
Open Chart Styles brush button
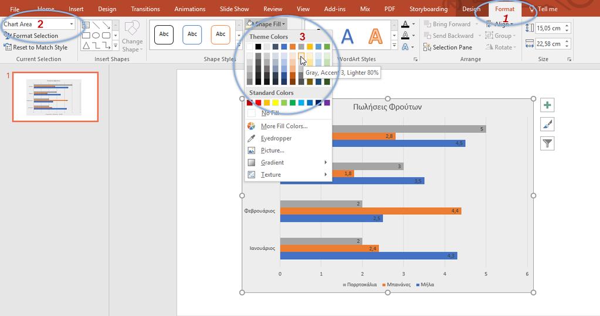pos(547,124)
